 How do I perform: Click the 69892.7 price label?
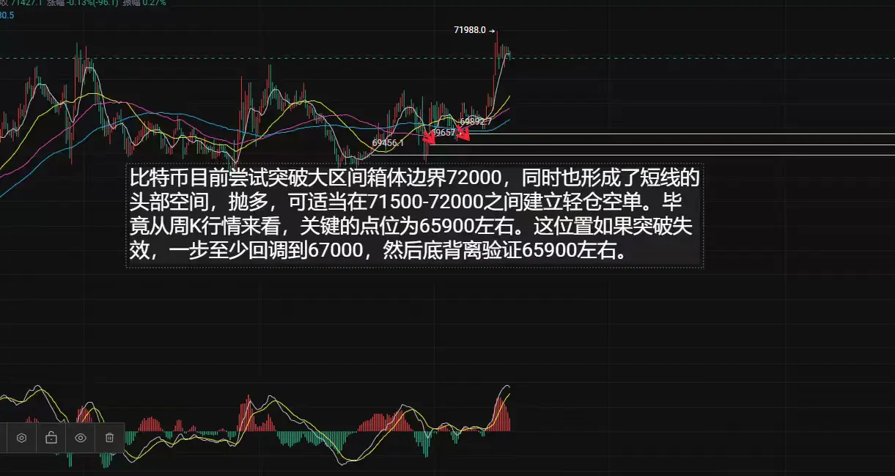click(476, 121)
